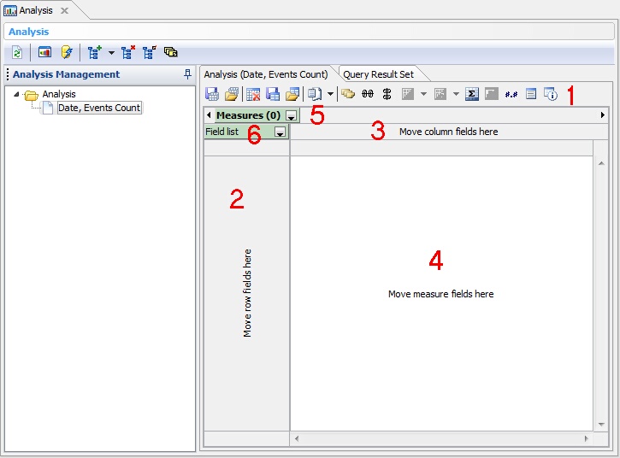Image resolution: width=620 pixels, height=458 pixels.
Task: Click the horizontal scrollbar left arrow
Action: point(297,438)
